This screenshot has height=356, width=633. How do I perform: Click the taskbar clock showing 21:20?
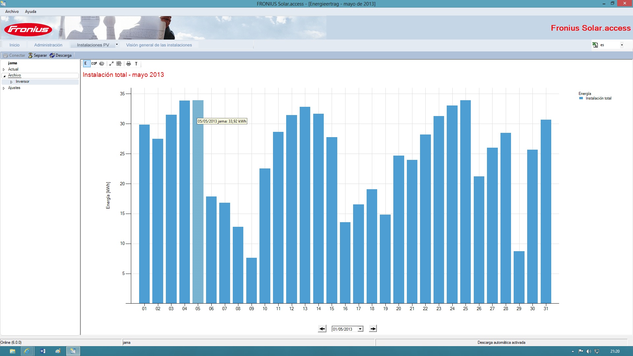click(x=615, y=351)
